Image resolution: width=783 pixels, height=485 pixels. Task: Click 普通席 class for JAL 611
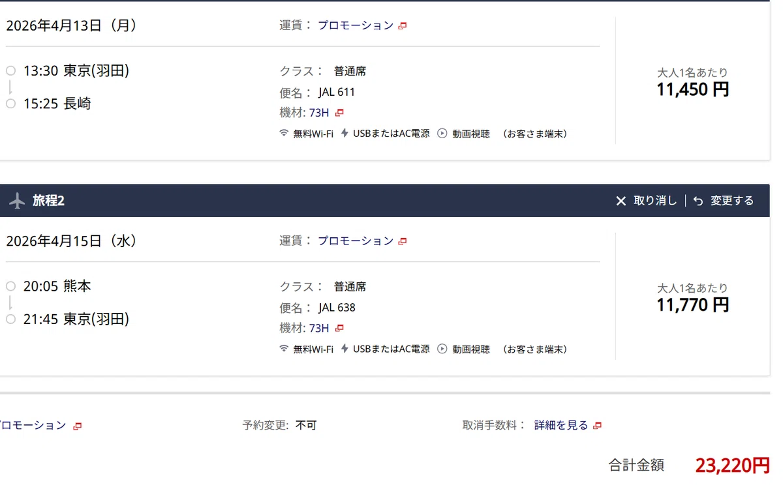[350, 71]
